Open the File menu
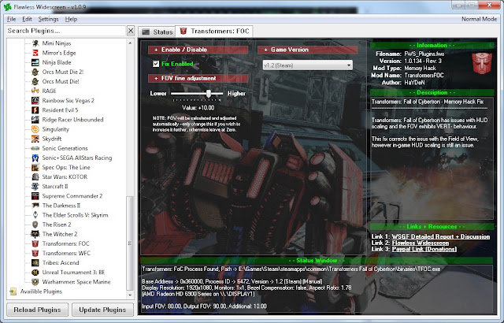The image size is (504, 323). [11, 19]
